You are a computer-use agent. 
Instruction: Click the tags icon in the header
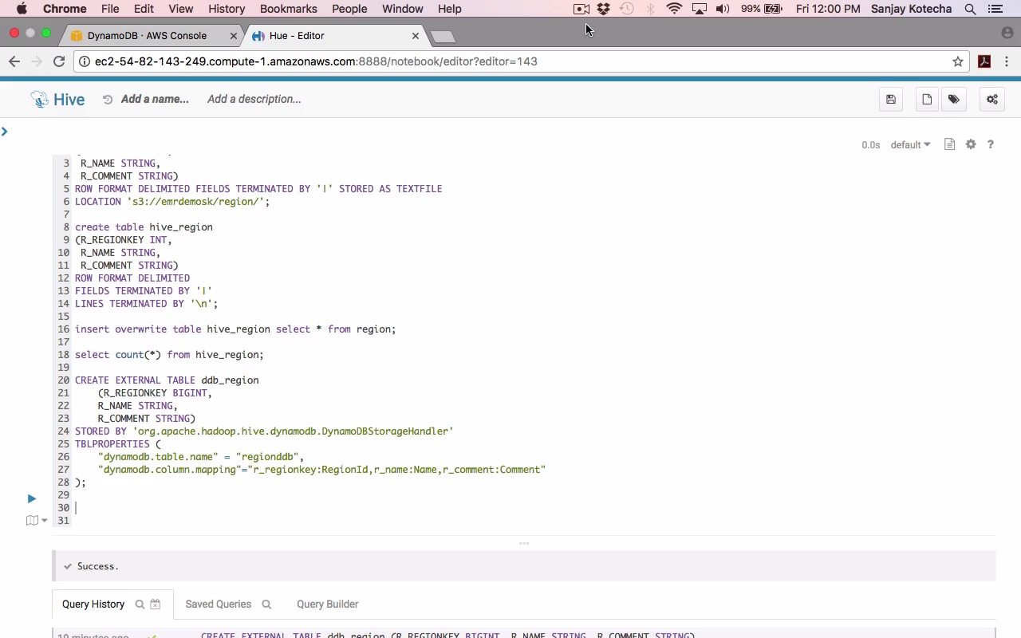[954, 100]
